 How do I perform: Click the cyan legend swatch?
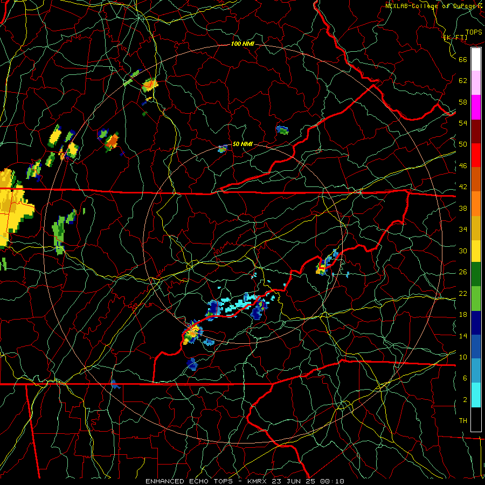pyautogui.click(x=476, y=395)
